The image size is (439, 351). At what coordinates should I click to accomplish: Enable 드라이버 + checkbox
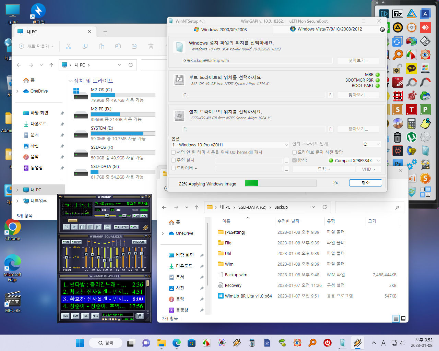point(174,168)
